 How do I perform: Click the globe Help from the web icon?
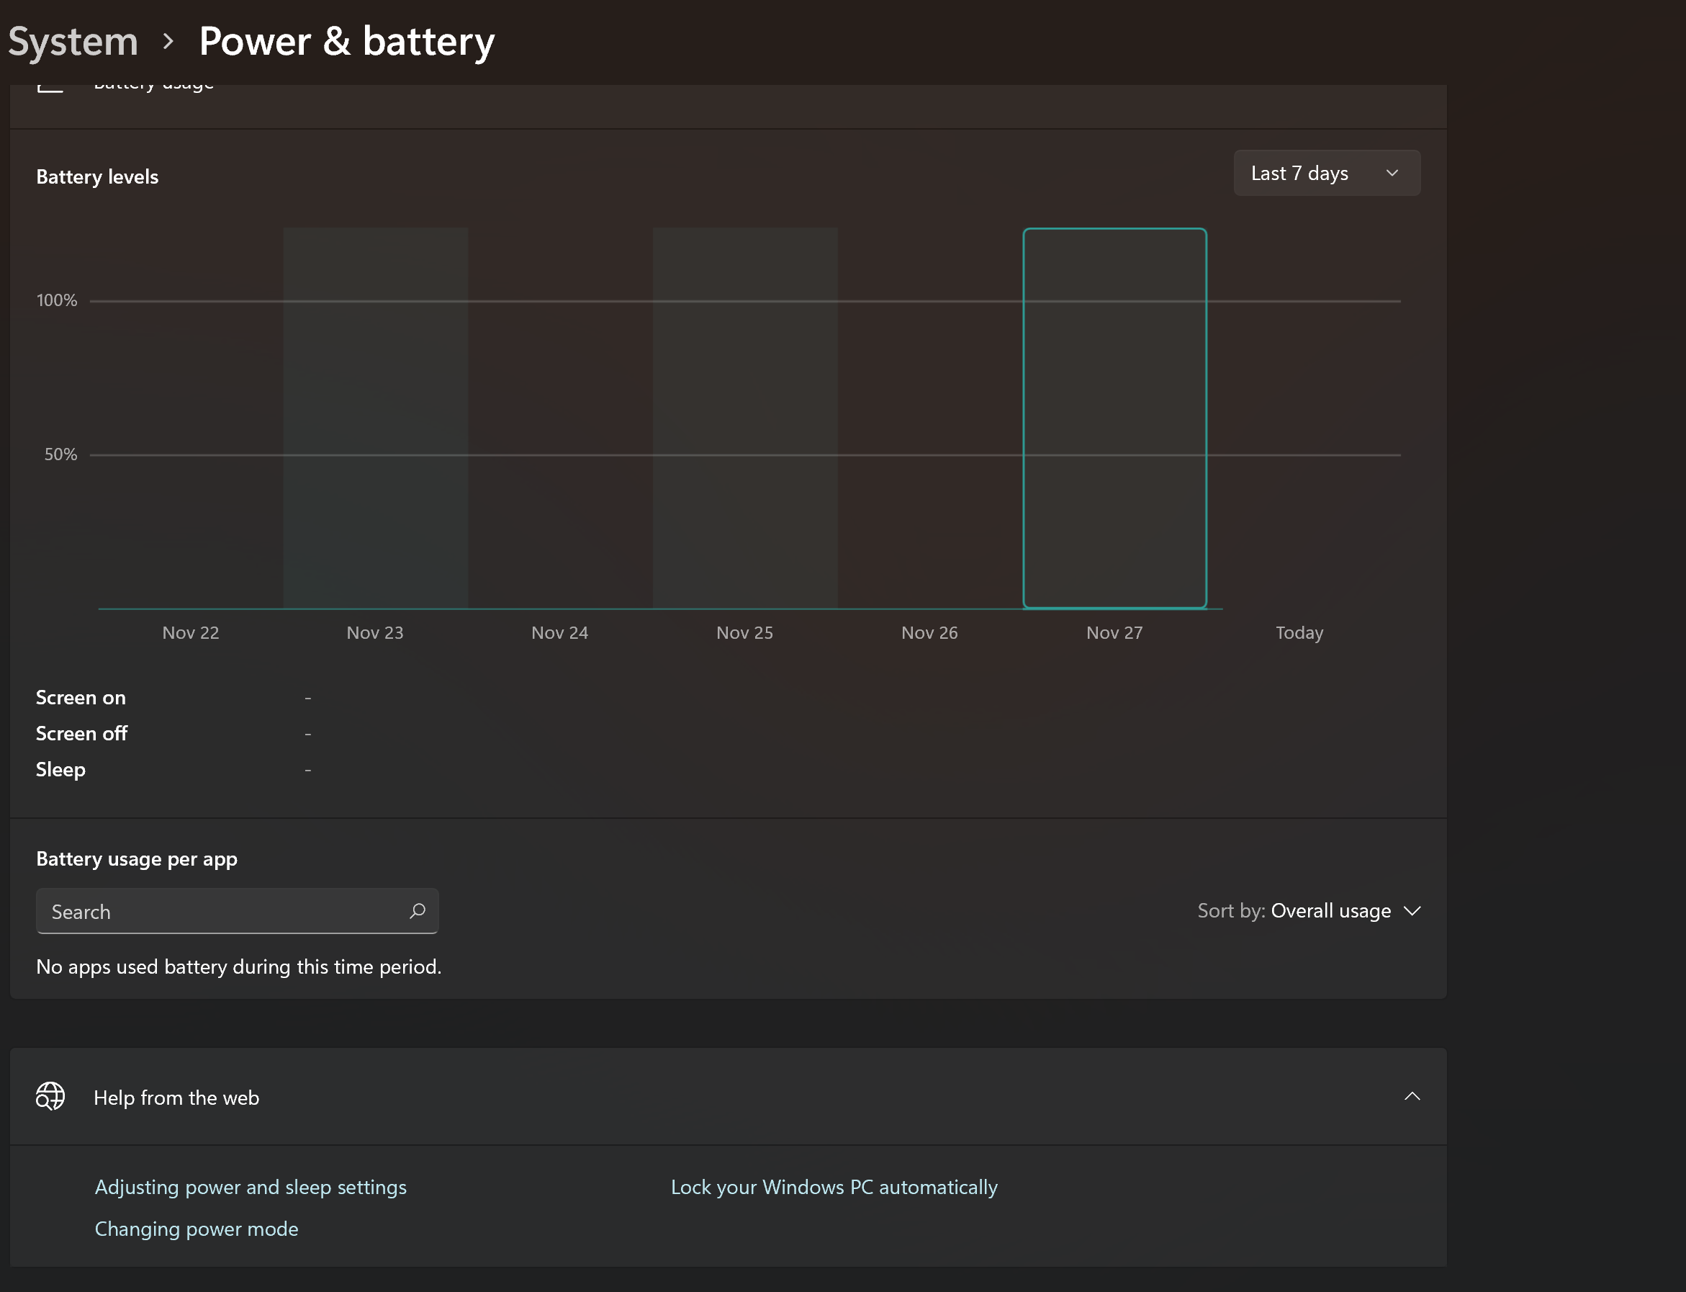click(x=50, y=1097)
